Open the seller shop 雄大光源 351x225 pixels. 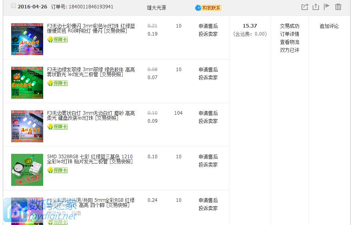156,8
